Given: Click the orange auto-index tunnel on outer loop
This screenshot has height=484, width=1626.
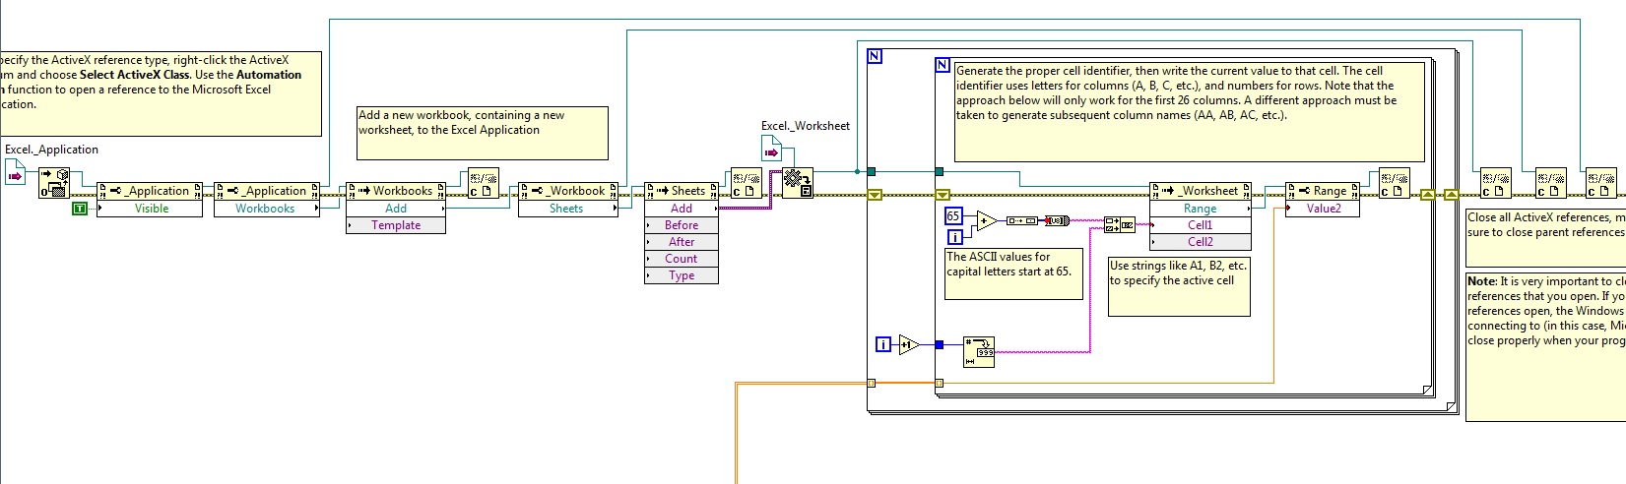Looking at the screenshot, I should click(x=872, y=384).
